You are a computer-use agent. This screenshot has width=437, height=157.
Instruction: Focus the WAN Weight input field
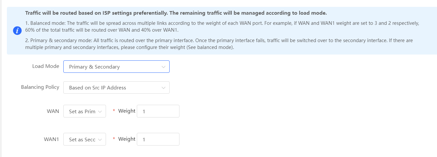[x=158, y=111]
